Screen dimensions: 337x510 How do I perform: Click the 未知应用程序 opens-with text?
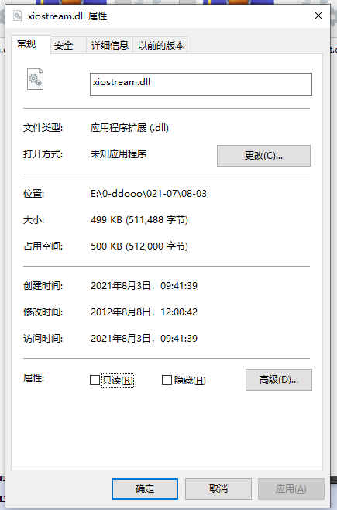[119, 153]
